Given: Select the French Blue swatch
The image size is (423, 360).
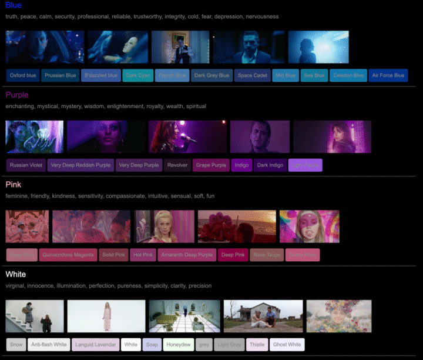Looking at the screenshot, I should click(172, 75).
